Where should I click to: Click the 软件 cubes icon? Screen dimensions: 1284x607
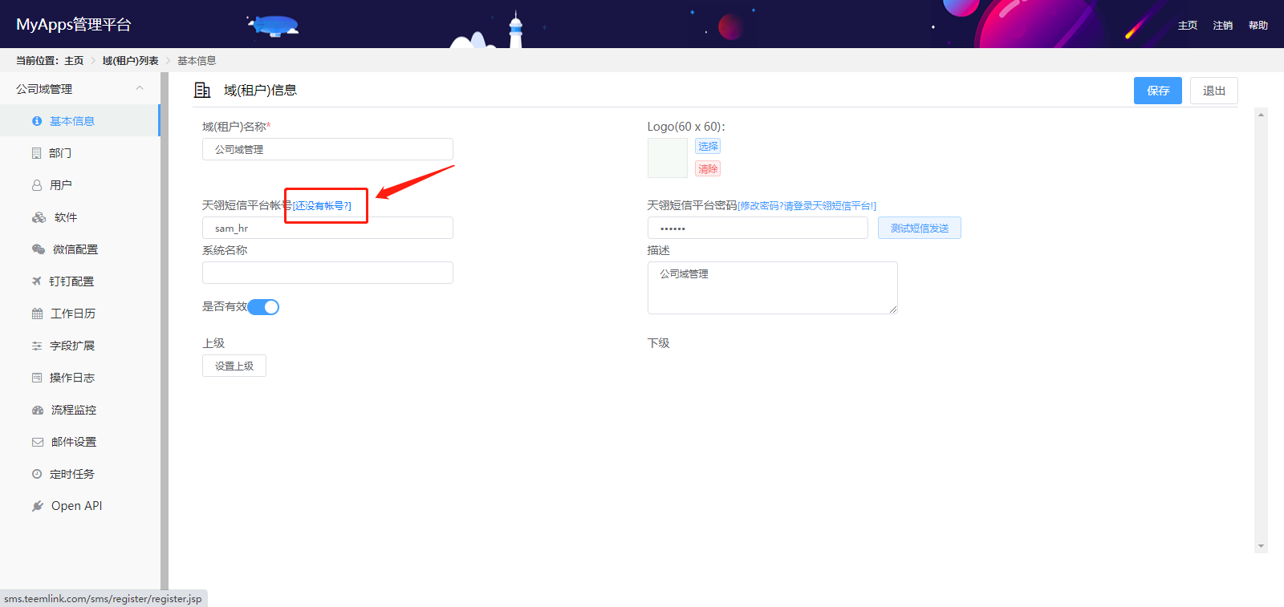[x=39, y=217]
